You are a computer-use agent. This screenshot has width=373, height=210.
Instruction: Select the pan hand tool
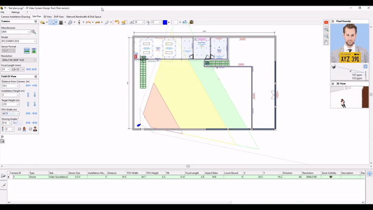pos(326,42)
